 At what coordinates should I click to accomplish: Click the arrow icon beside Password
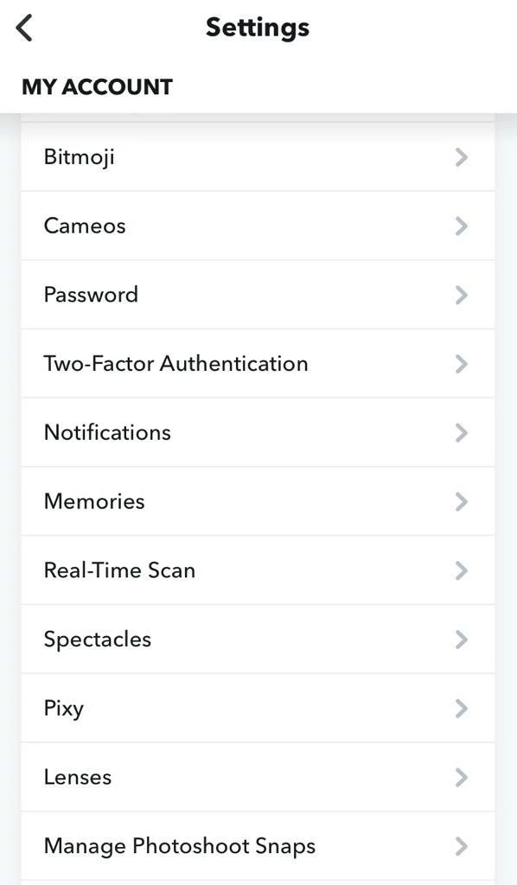(x=462, y=296)
